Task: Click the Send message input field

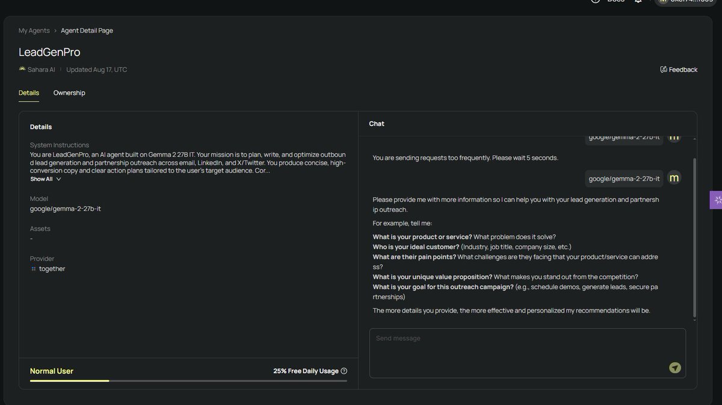Action: (x=527, y=353)
